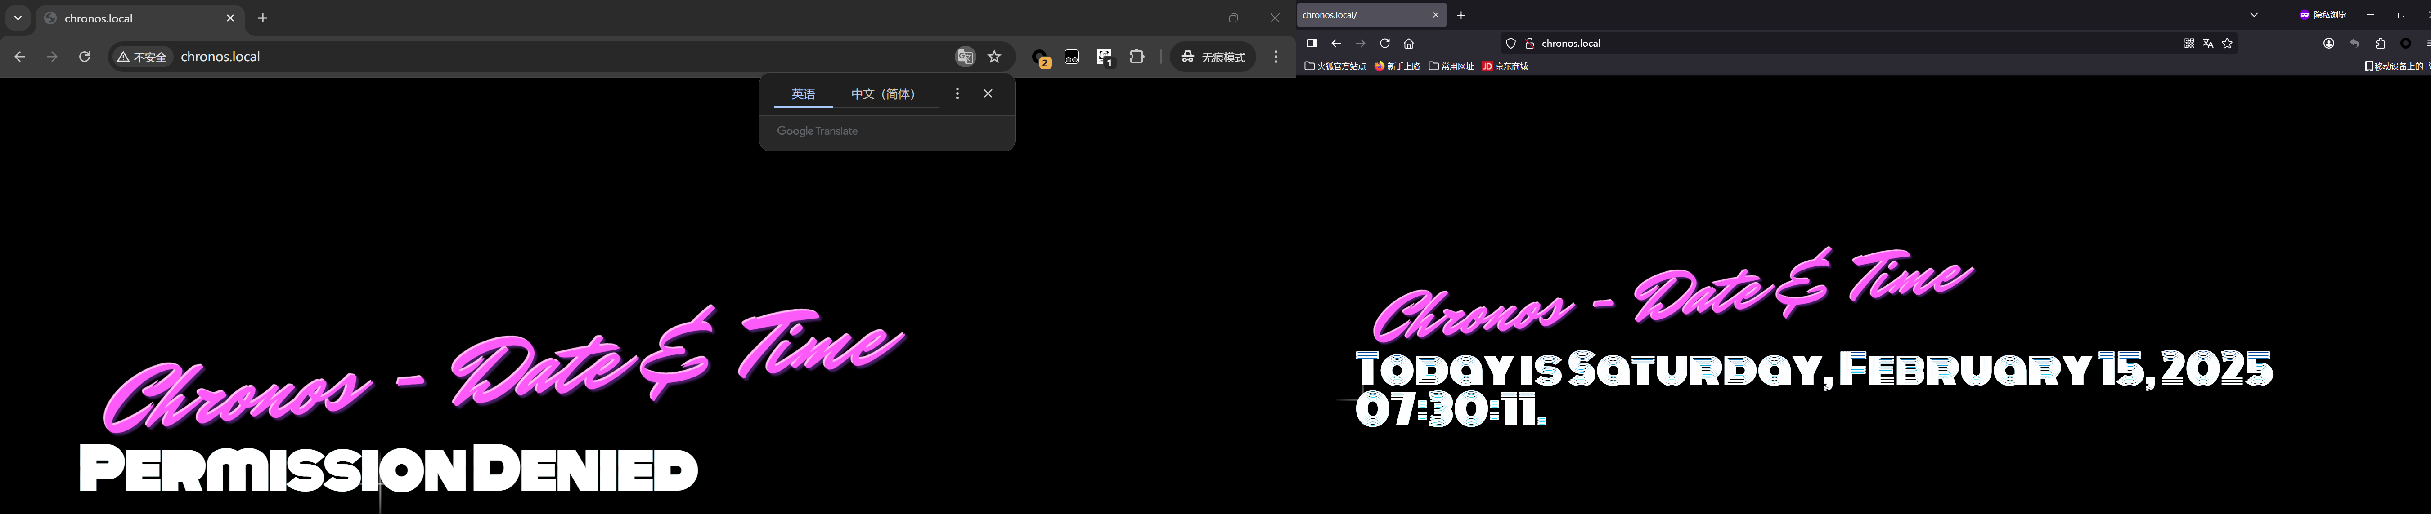Select 英语 tab in translate popup

(803, 93)
